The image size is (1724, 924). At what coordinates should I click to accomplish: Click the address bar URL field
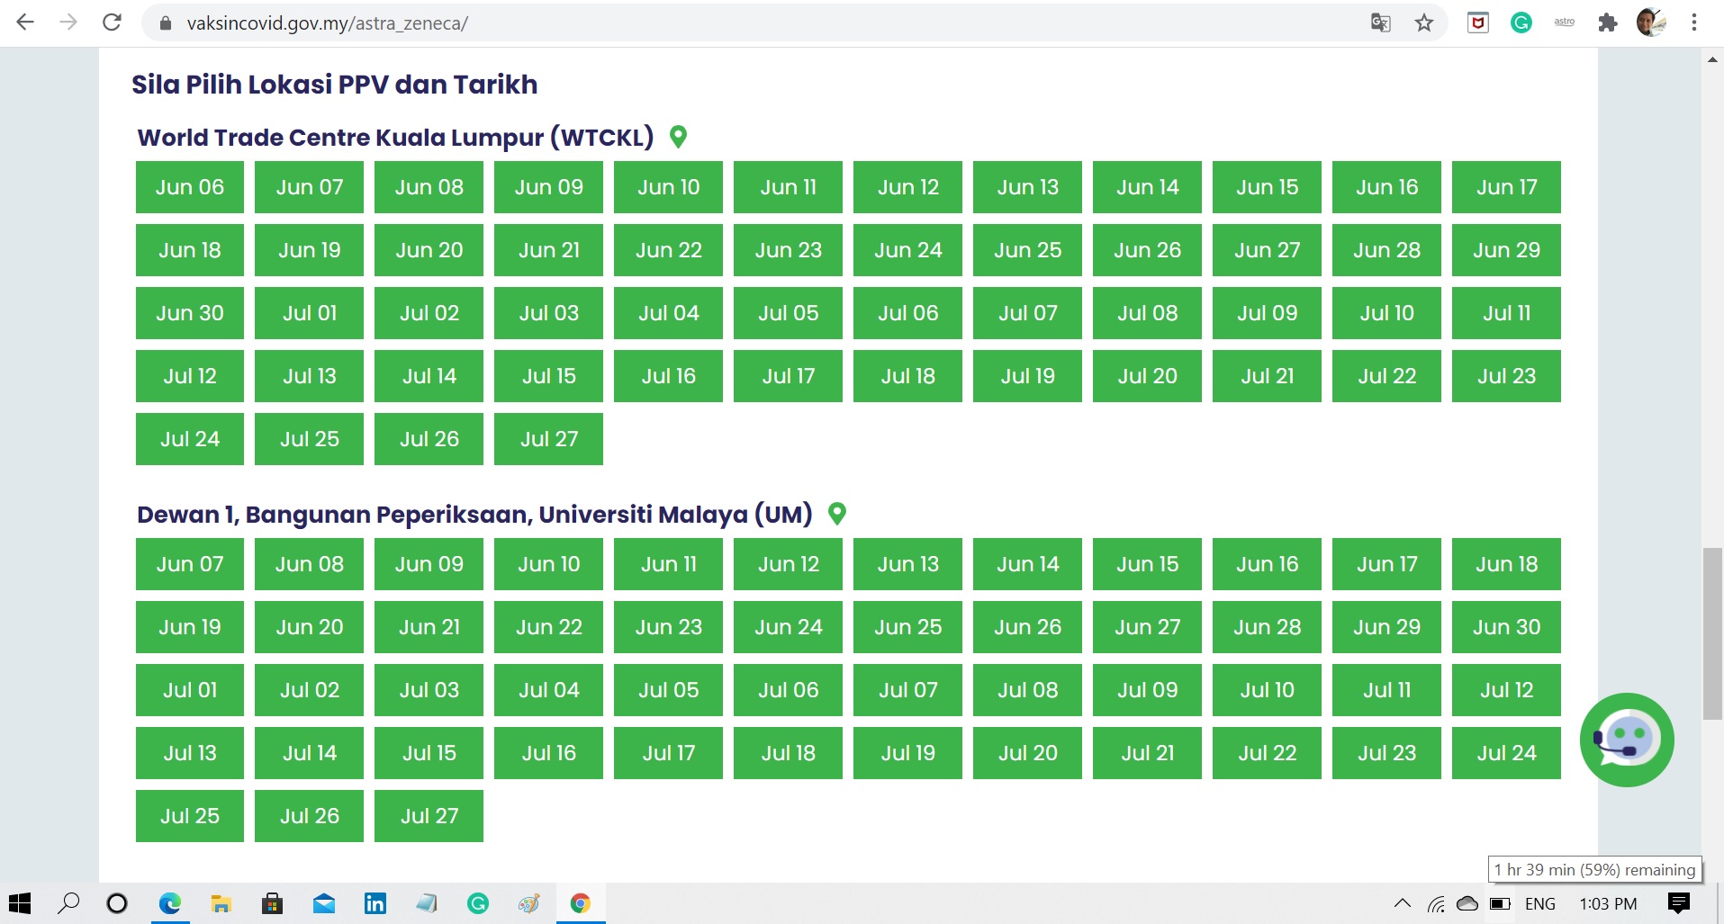[720, 23]
